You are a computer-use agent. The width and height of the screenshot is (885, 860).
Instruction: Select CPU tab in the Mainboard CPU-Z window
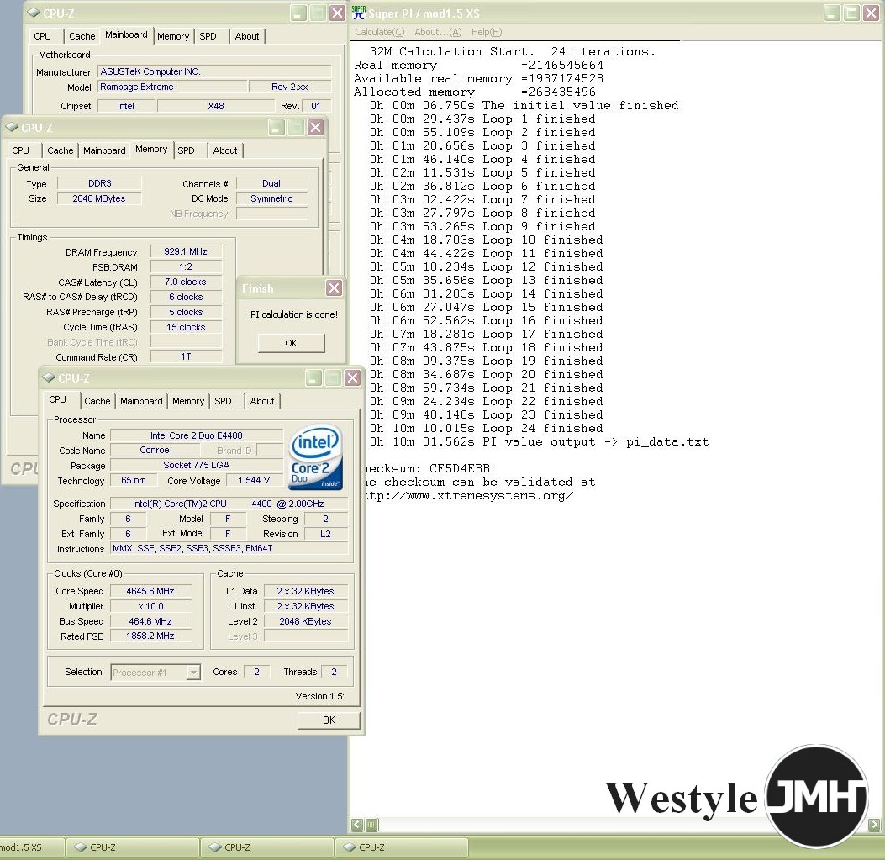tap(42, 35)
